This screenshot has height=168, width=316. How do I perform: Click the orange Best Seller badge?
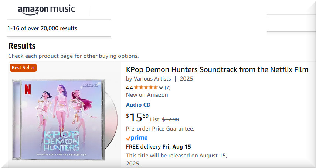point(24,68)
